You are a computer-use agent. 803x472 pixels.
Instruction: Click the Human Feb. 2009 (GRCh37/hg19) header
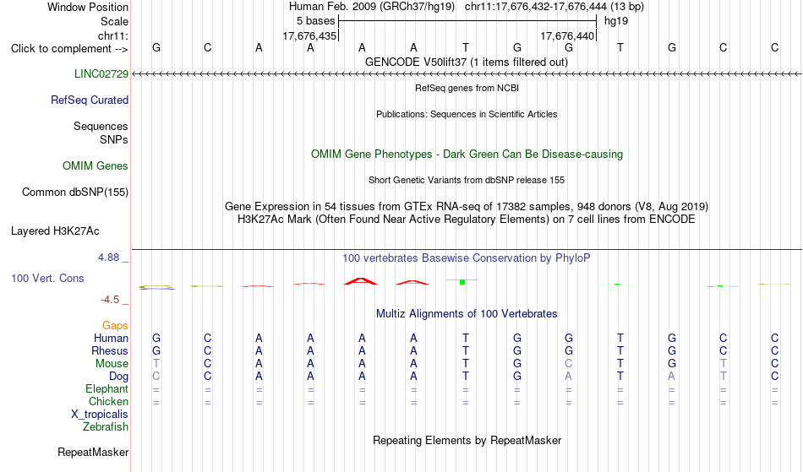pyautogui.click(x=372, y=7)
